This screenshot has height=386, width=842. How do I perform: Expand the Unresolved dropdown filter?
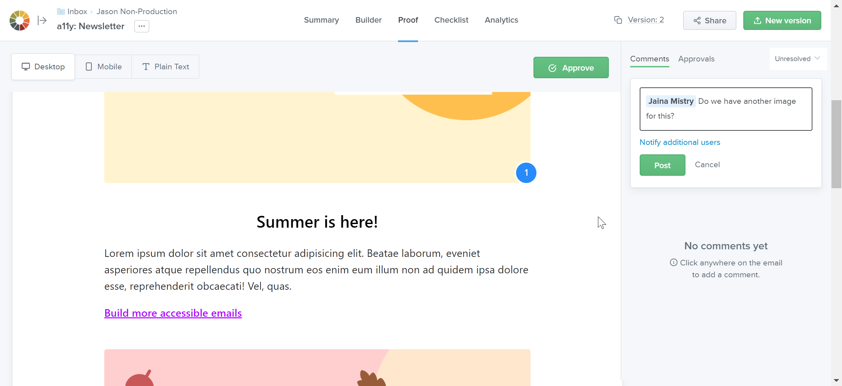tap(796, 58)
